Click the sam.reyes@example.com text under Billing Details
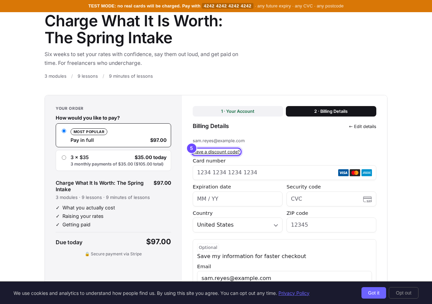This screenshot has width=432, height=304. (x=219, y=141)
